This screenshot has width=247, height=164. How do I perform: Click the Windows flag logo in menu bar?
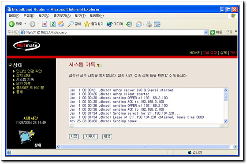pyautogui.click(x=233, y=16)
